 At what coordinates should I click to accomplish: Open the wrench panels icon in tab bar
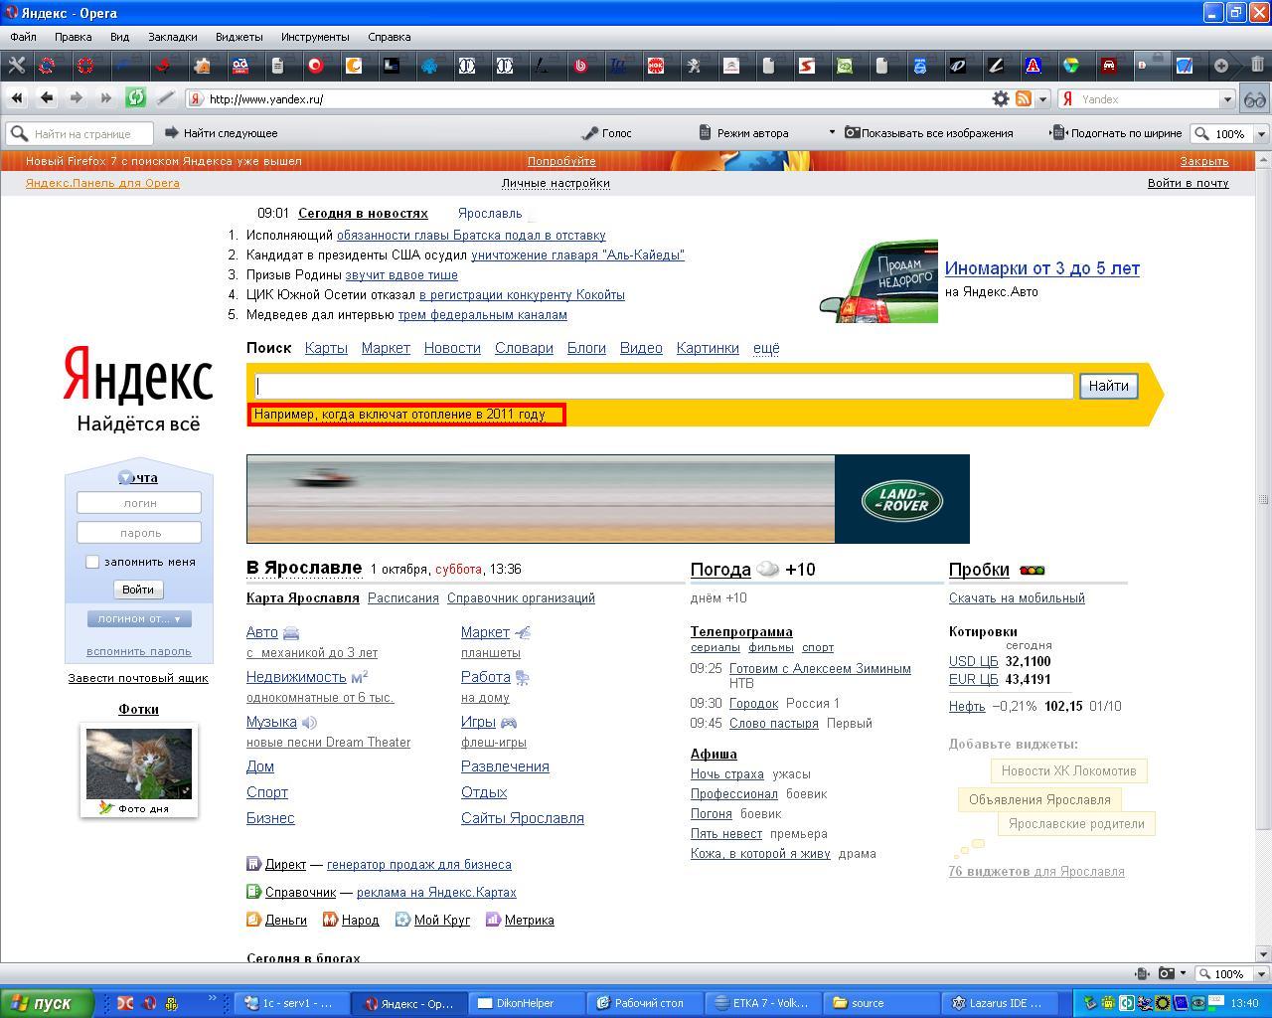(16, 66)
